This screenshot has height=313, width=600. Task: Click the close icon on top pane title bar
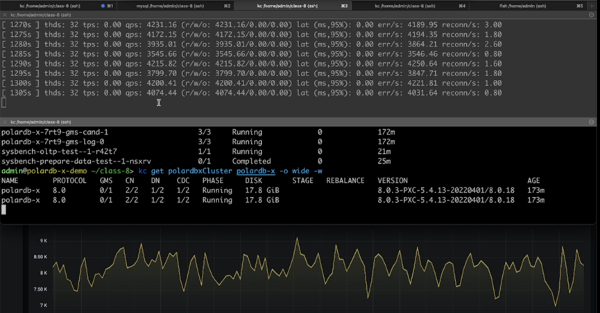tap(5, 15)
